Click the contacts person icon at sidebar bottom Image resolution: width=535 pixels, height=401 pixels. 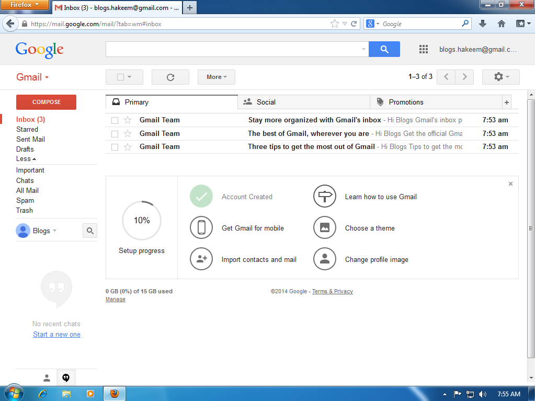pos(47,378)
